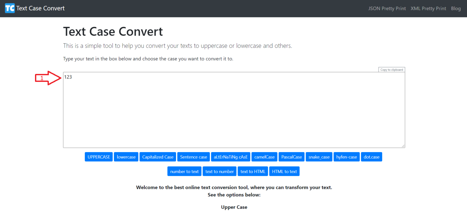Convert text to lowercase
Screen dimensions: 467x212
(x=126, y=157)
